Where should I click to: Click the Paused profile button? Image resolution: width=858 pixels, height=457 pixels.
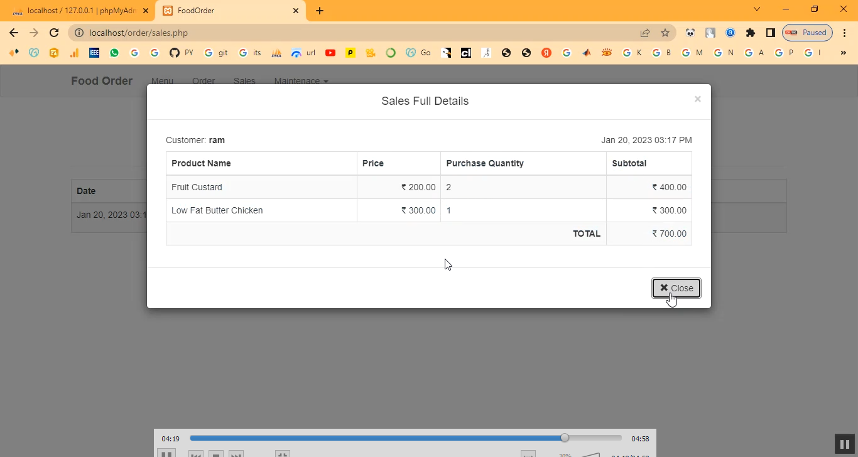pos(807,33)
